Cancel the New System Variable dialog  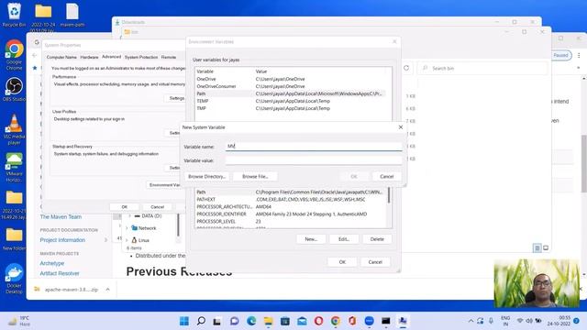(387, 176)
